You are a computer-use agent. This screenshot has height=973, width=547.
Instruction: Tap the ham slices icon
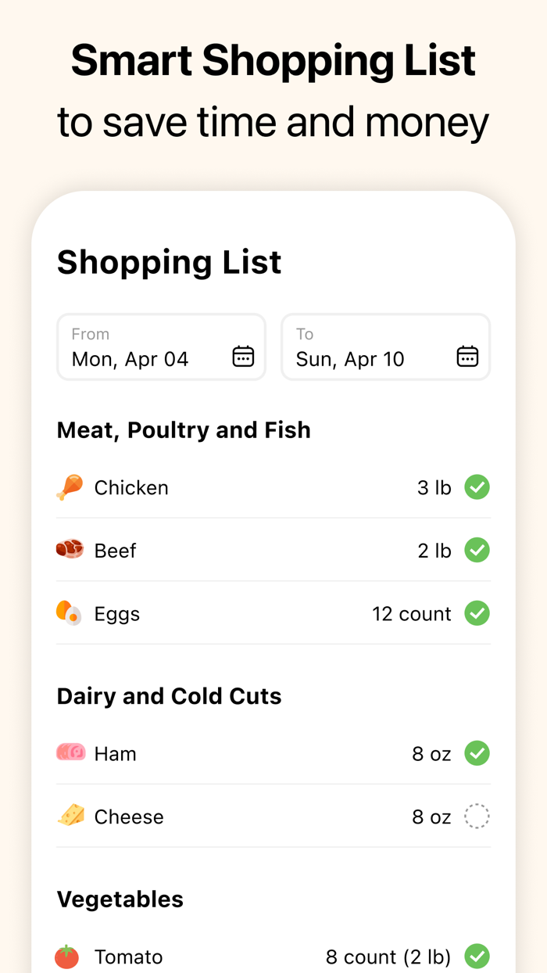pyautogui.click(x=69, y=753)
